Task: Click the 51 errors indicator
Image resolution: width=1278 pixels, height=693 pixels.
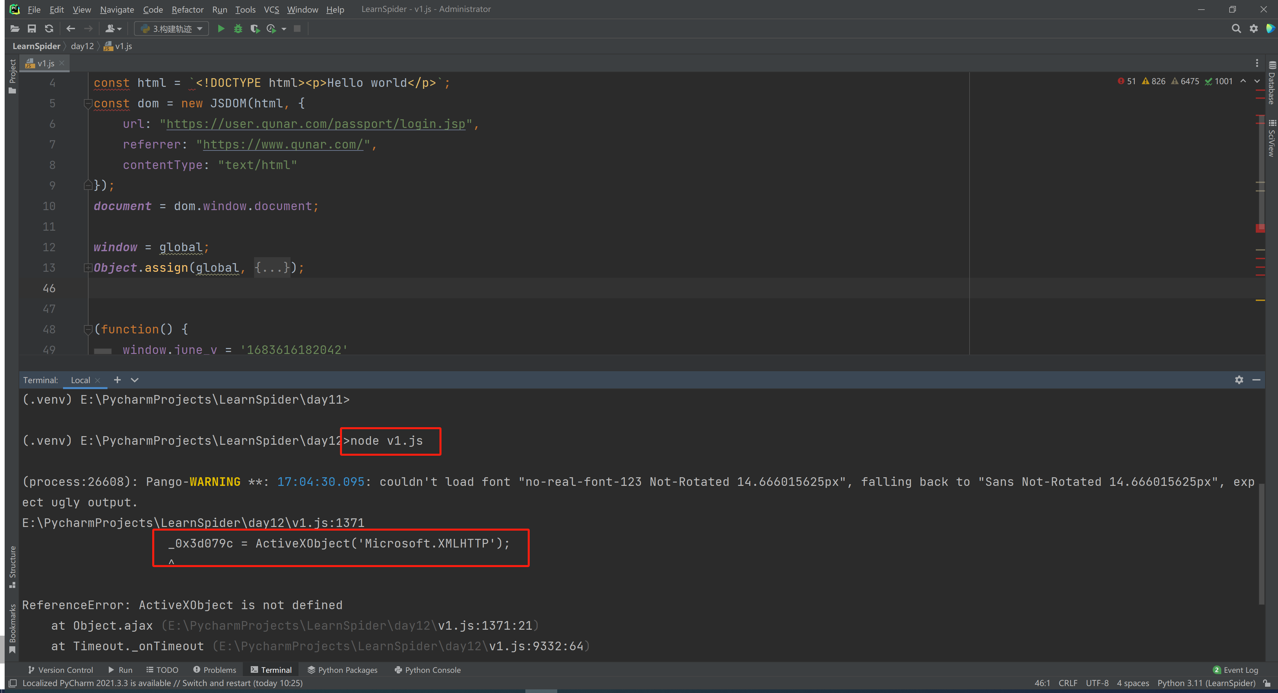Action: click(x=1127, y=81)
